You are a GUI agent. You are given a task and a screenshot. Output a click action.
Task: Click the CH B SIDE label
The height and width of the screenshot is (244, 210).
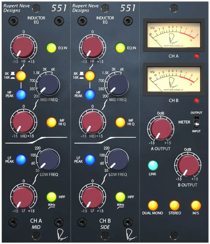(x=105, y=227)
